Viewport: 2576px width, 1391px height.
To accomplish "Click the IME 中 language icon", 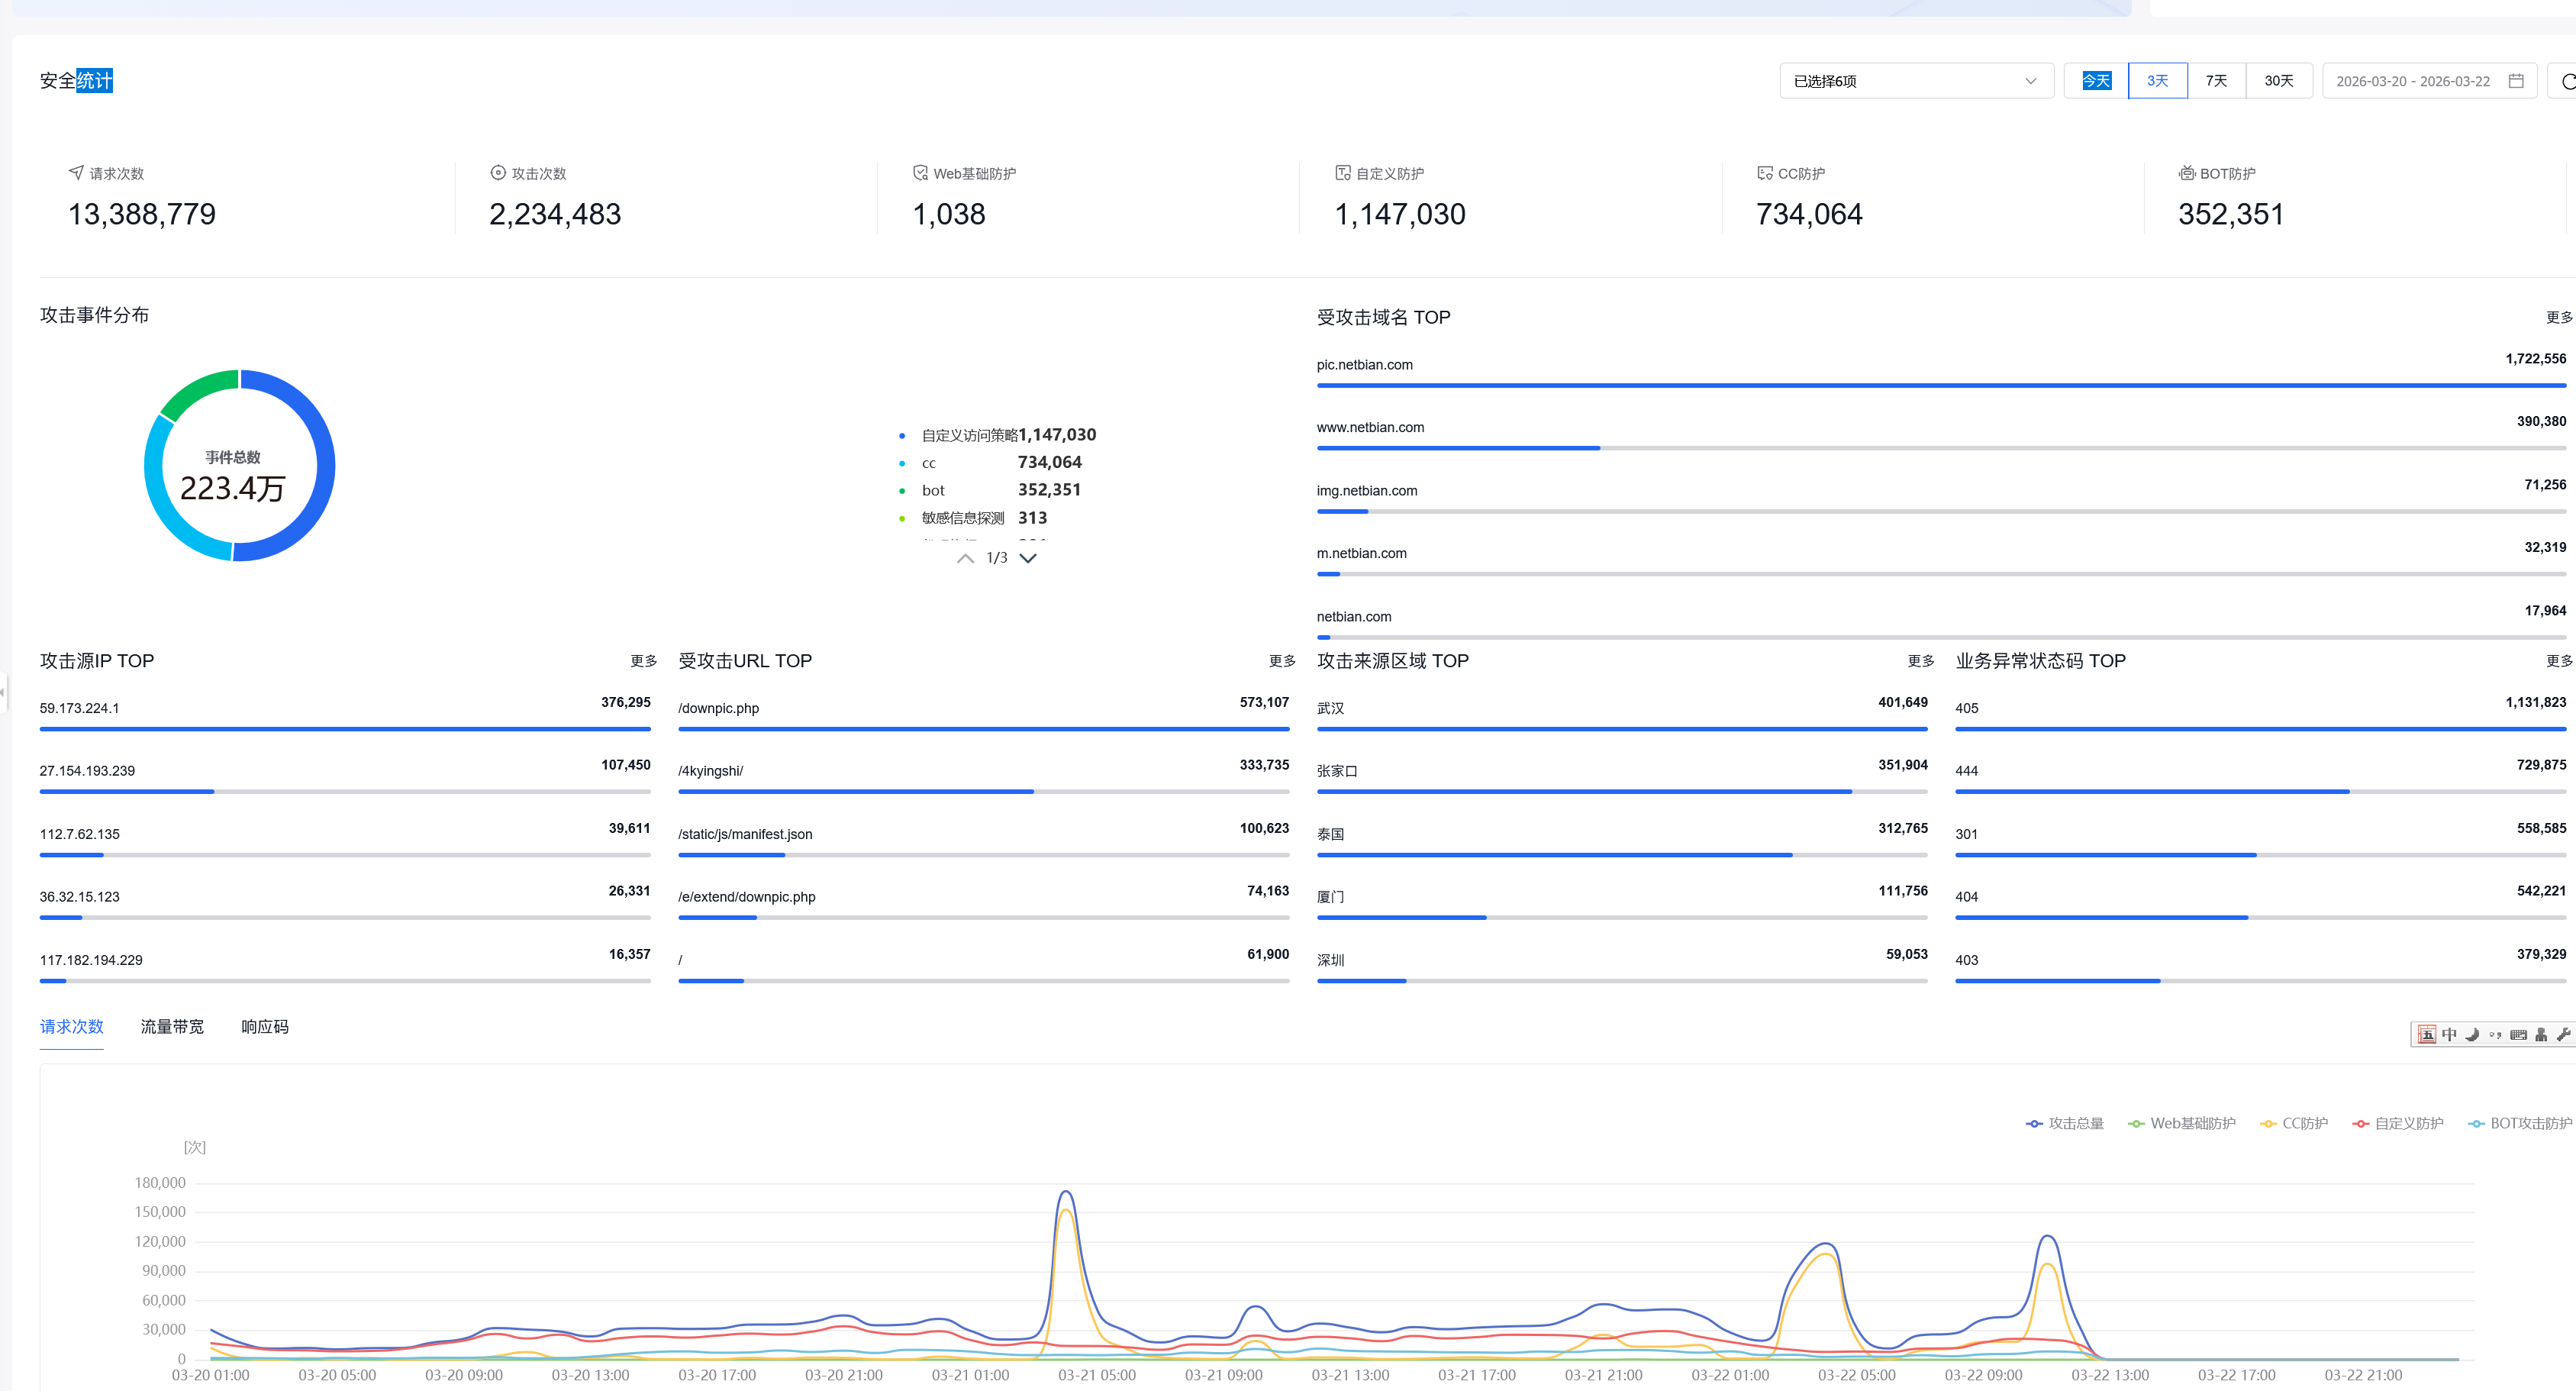I will (x=2449, y=1035).
